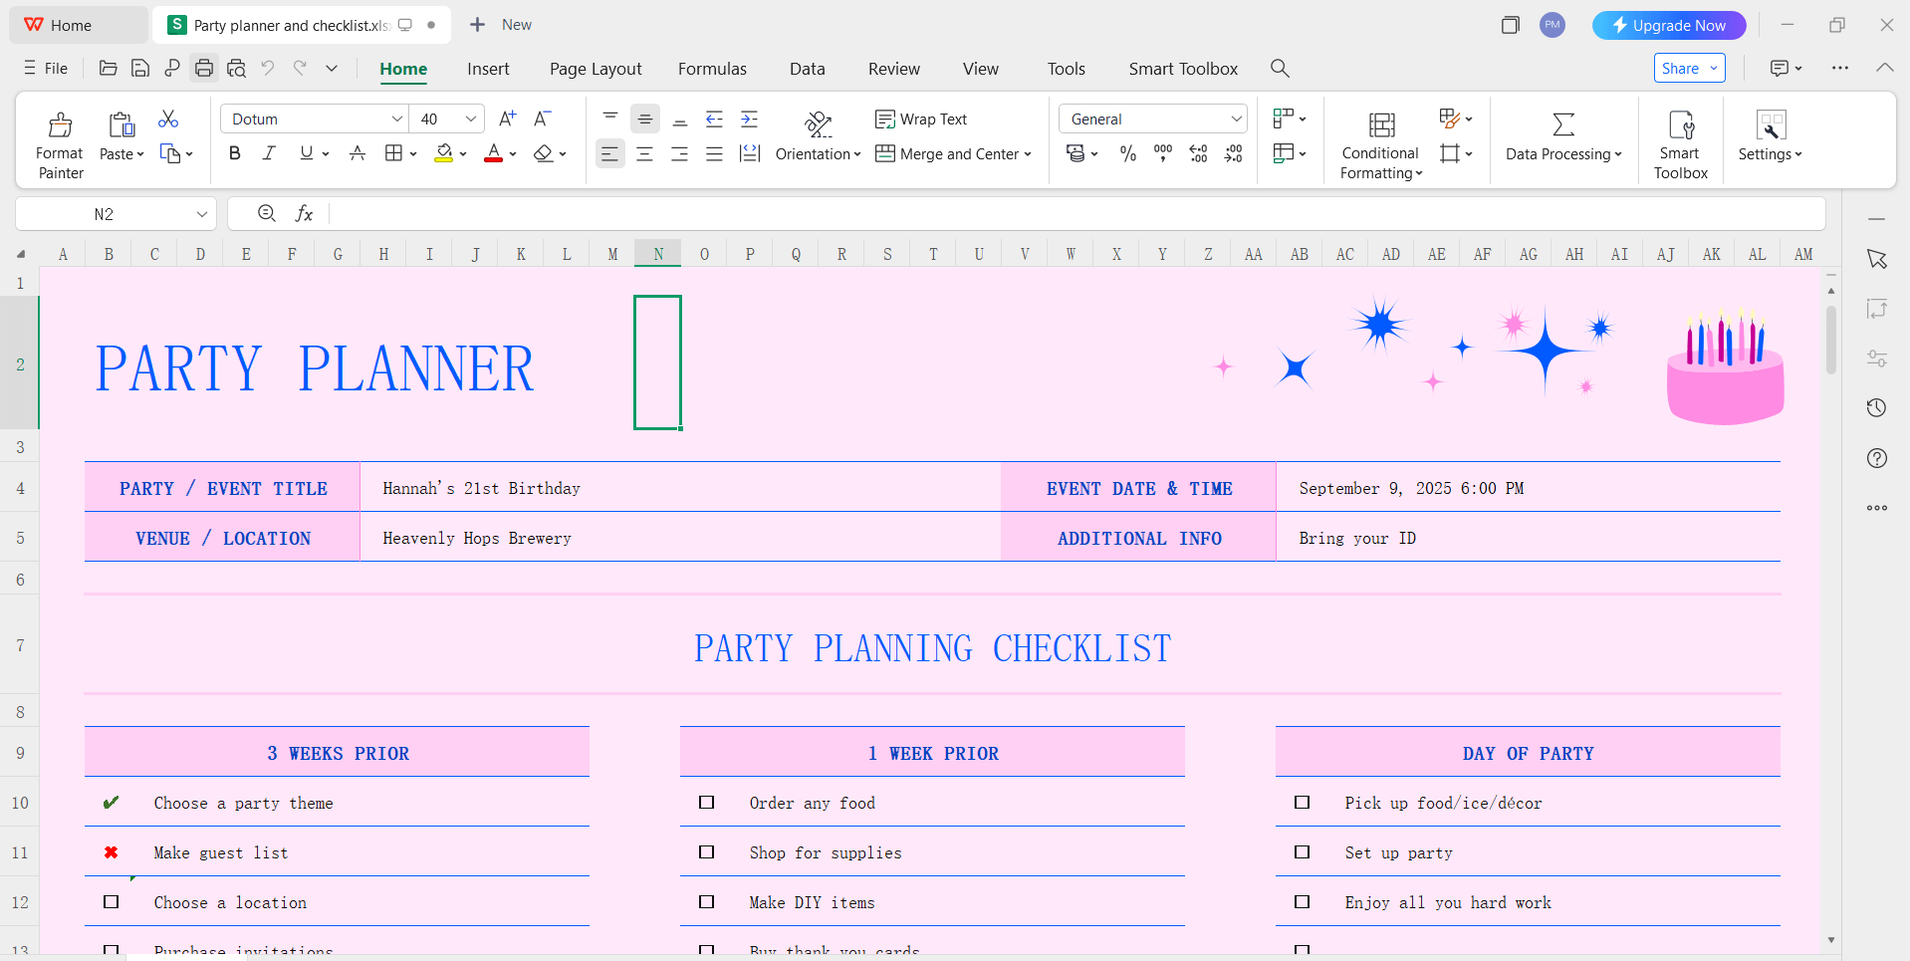Increase font size with A+ icon
The image size is (1910, 961).
pos(507,119)
